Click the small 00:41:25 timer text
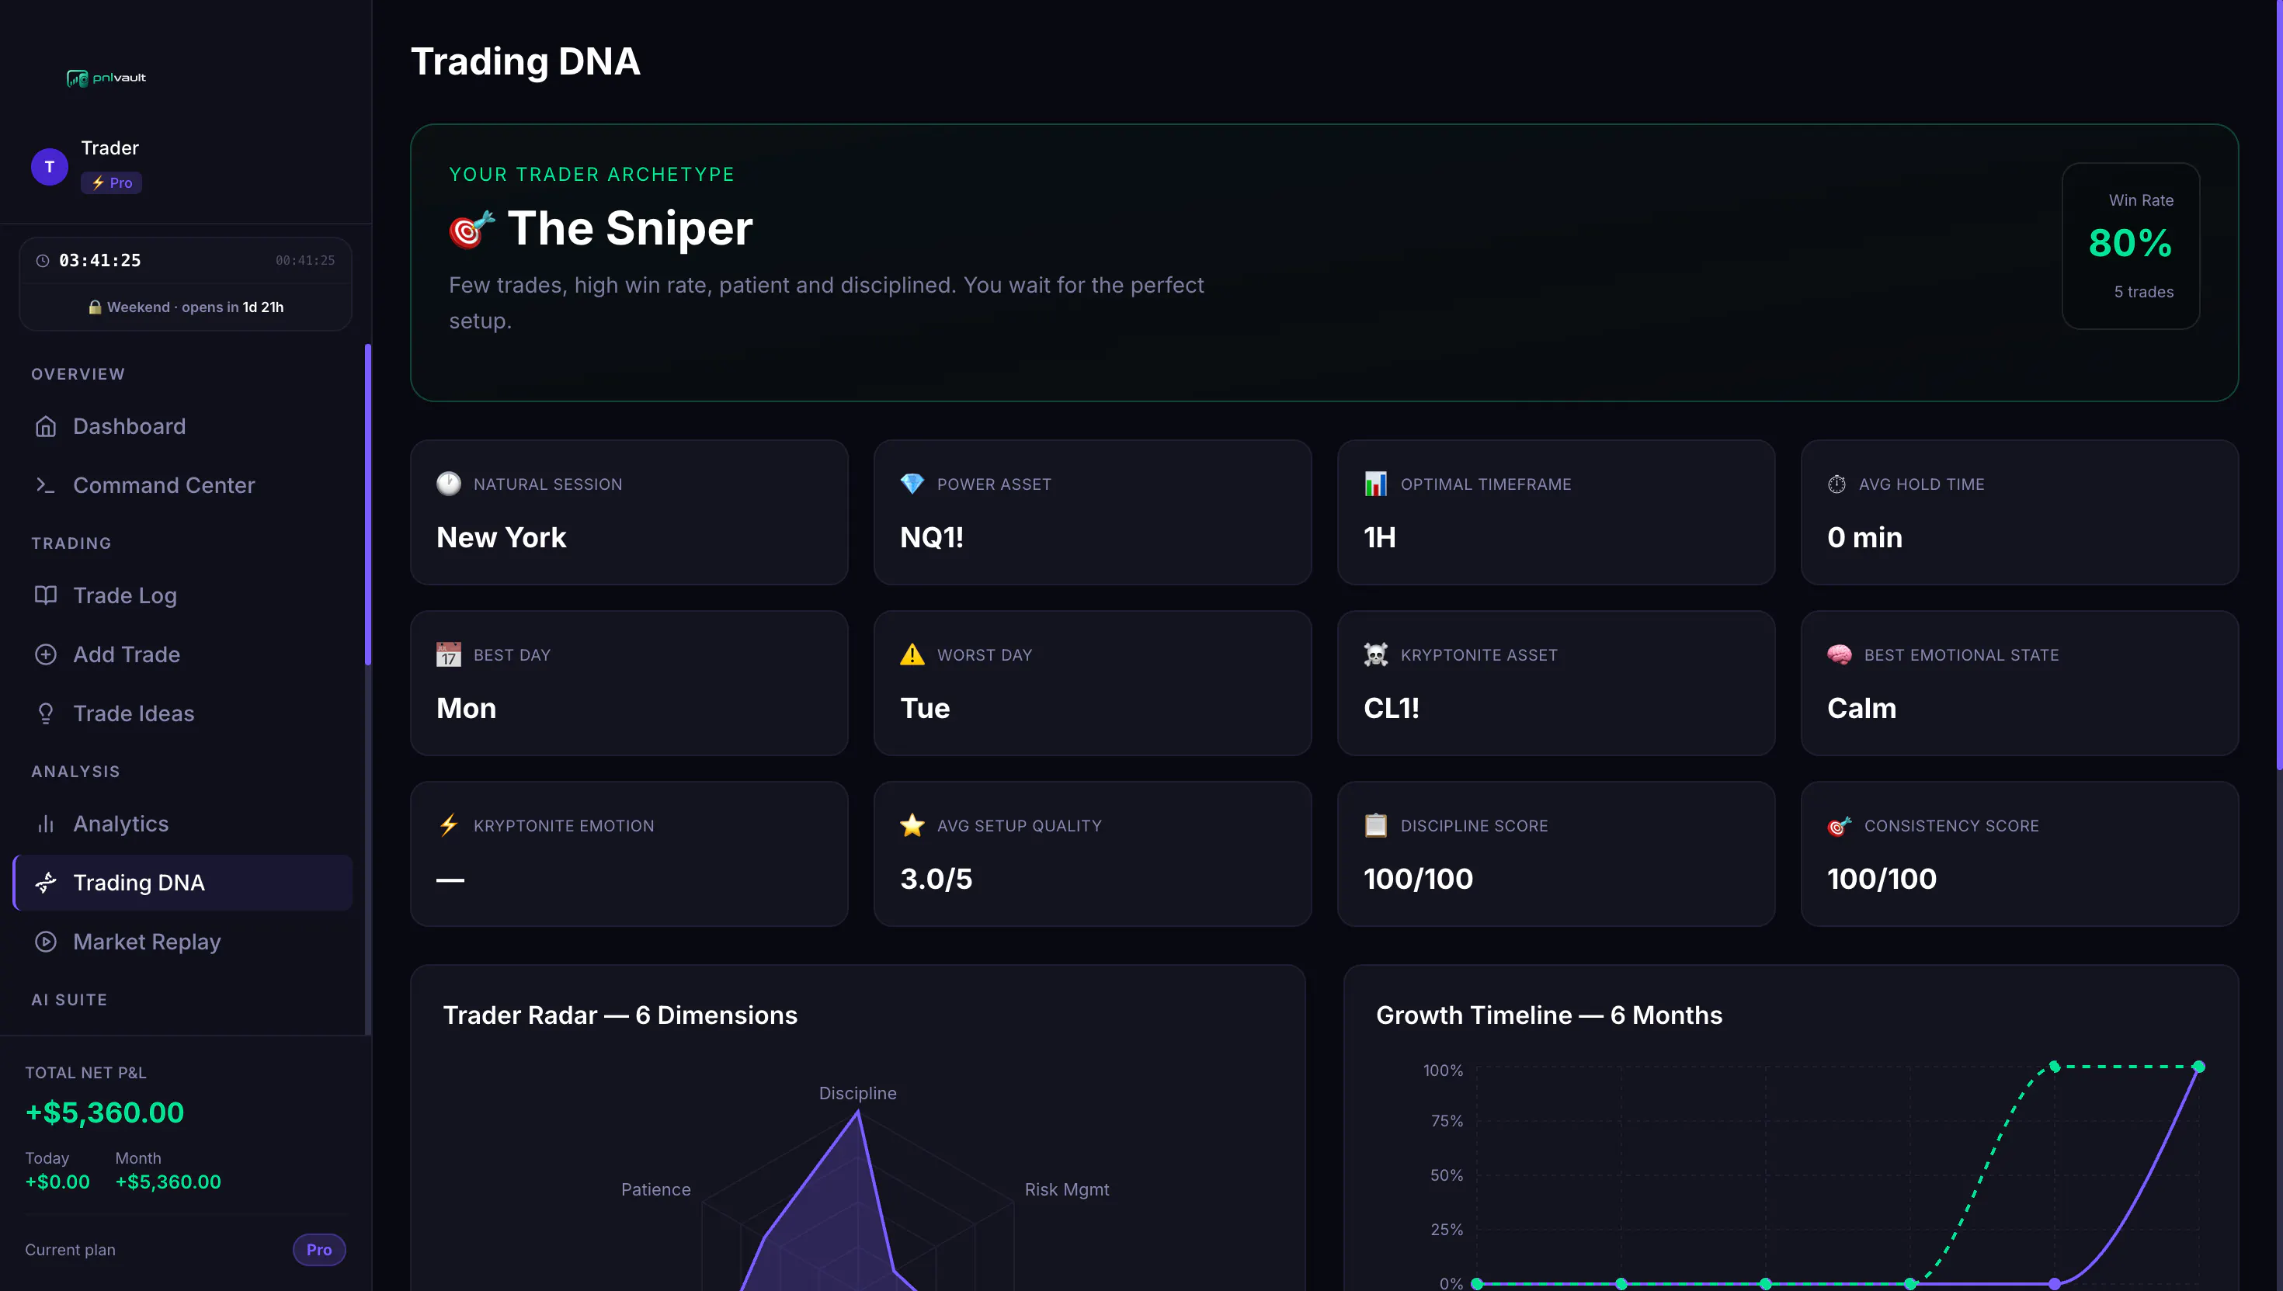Screen dimensions: 2283x1291 [x=305, y=261]
